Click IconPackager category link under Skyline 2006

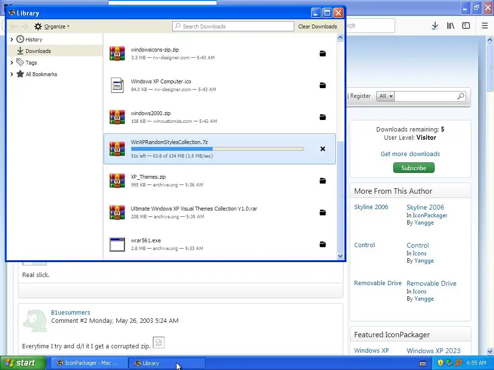pyautogui.click(x=430, y=215)
